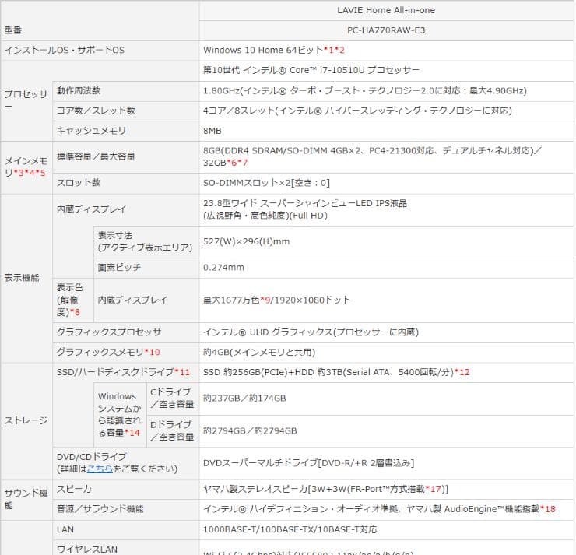Select the LAVIE Home All-in-one header
This screenshot has width=576, height=555.
point(386,10)
